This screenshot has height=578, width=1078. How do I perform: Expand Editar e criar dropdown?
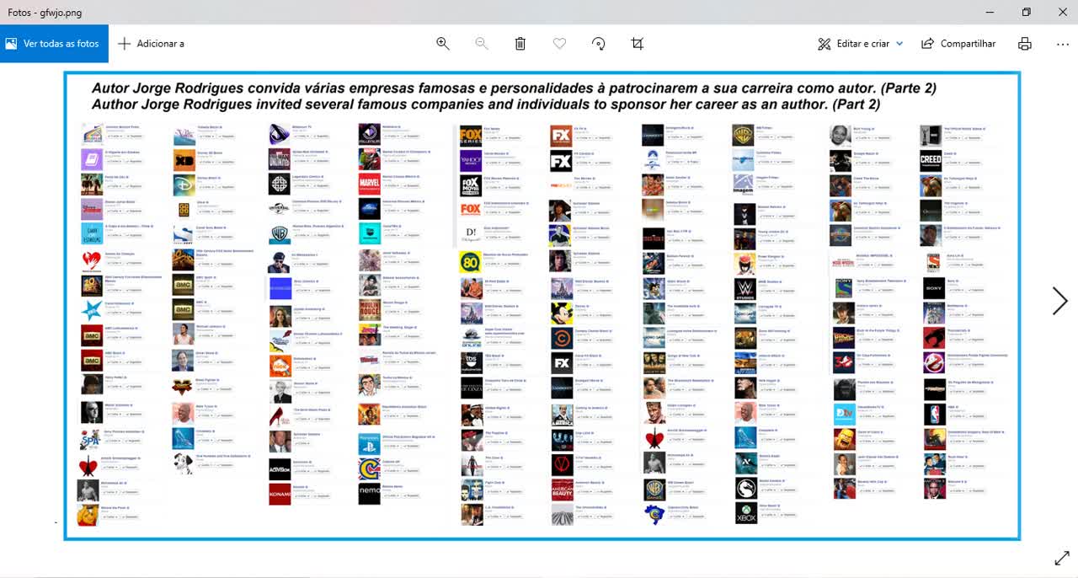pyautogui.click(x=861, y=44)
